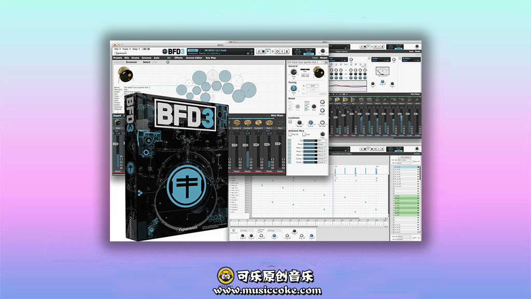Switch to the Effects tab
The image size is (531, 299).
178,58
